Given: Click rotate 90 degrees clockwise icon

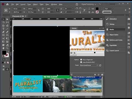Looking at the screenshot, I should point(77,9).
